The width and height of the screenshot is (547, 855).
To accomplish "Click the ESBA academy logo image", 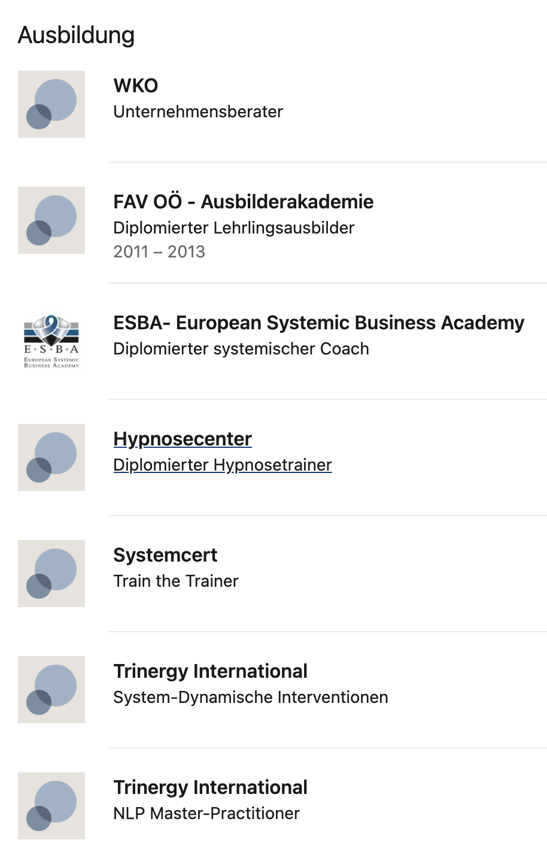I will [51, 341].
